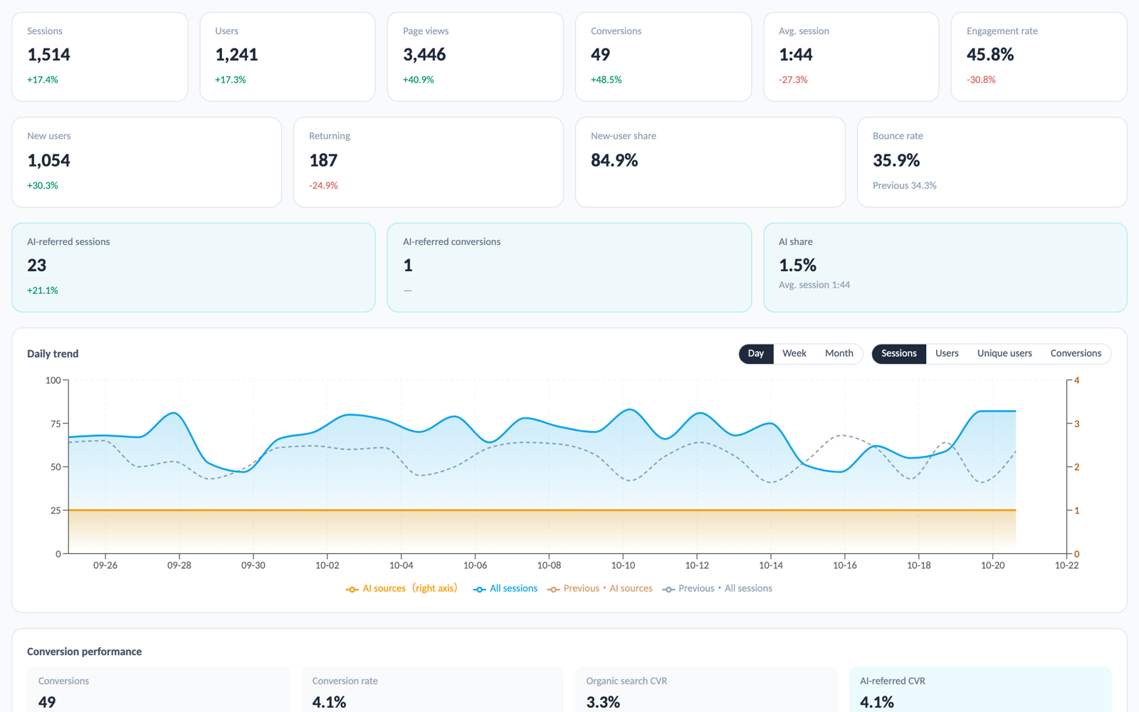Show the Conversions metric in chart
1139x712 pixels.
coord(1076,354)
